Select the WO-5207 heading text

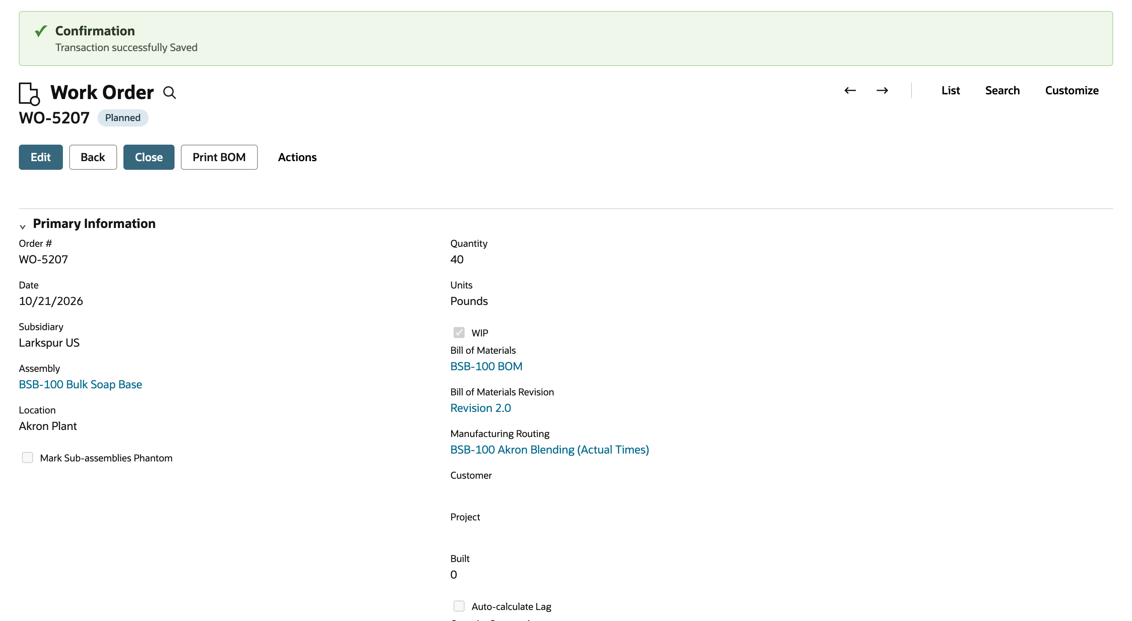click(54, 118)
